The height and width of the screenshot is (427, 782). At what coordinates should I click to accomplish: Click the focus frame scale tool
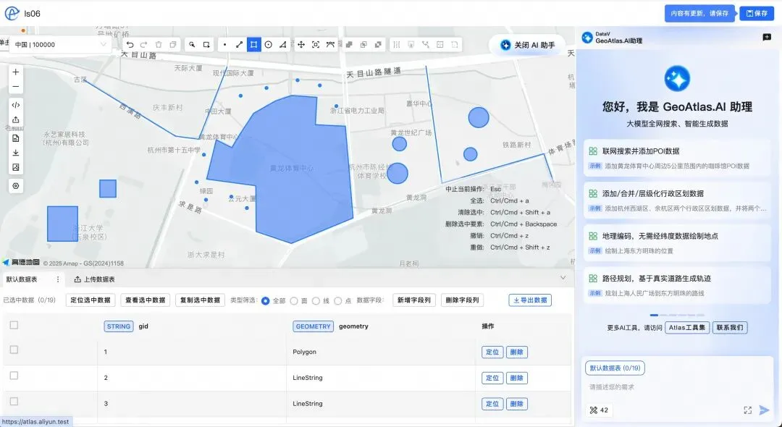pos(316,45)
